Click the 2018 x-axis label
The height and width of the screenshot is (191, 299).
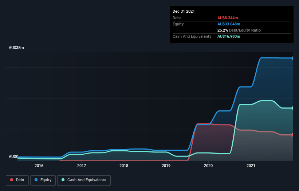(124, 166)
